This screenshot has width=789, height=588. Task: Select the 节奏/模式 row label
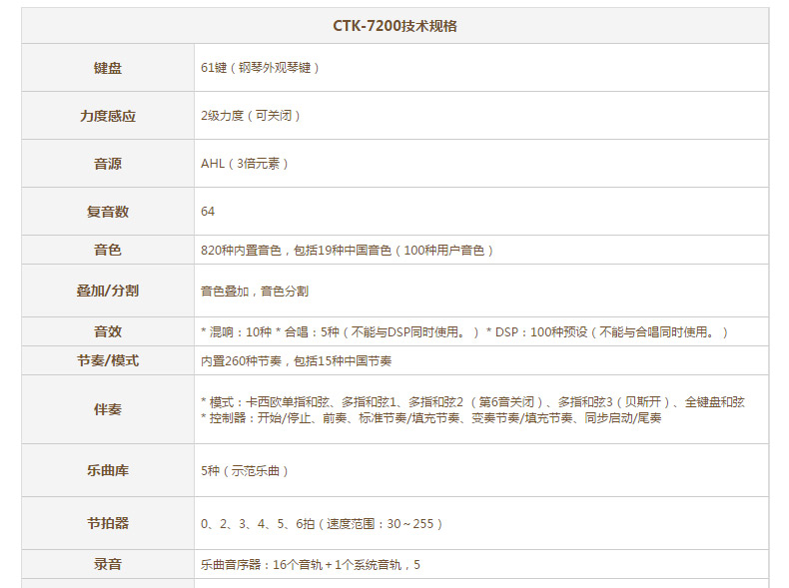click(x=108, y=360)
